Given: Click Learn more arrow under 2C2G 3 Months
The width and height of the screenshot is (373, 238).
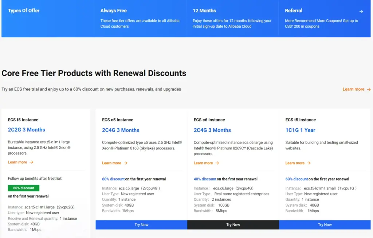Looking at the screenshot, I should click(x=31, y=162).
